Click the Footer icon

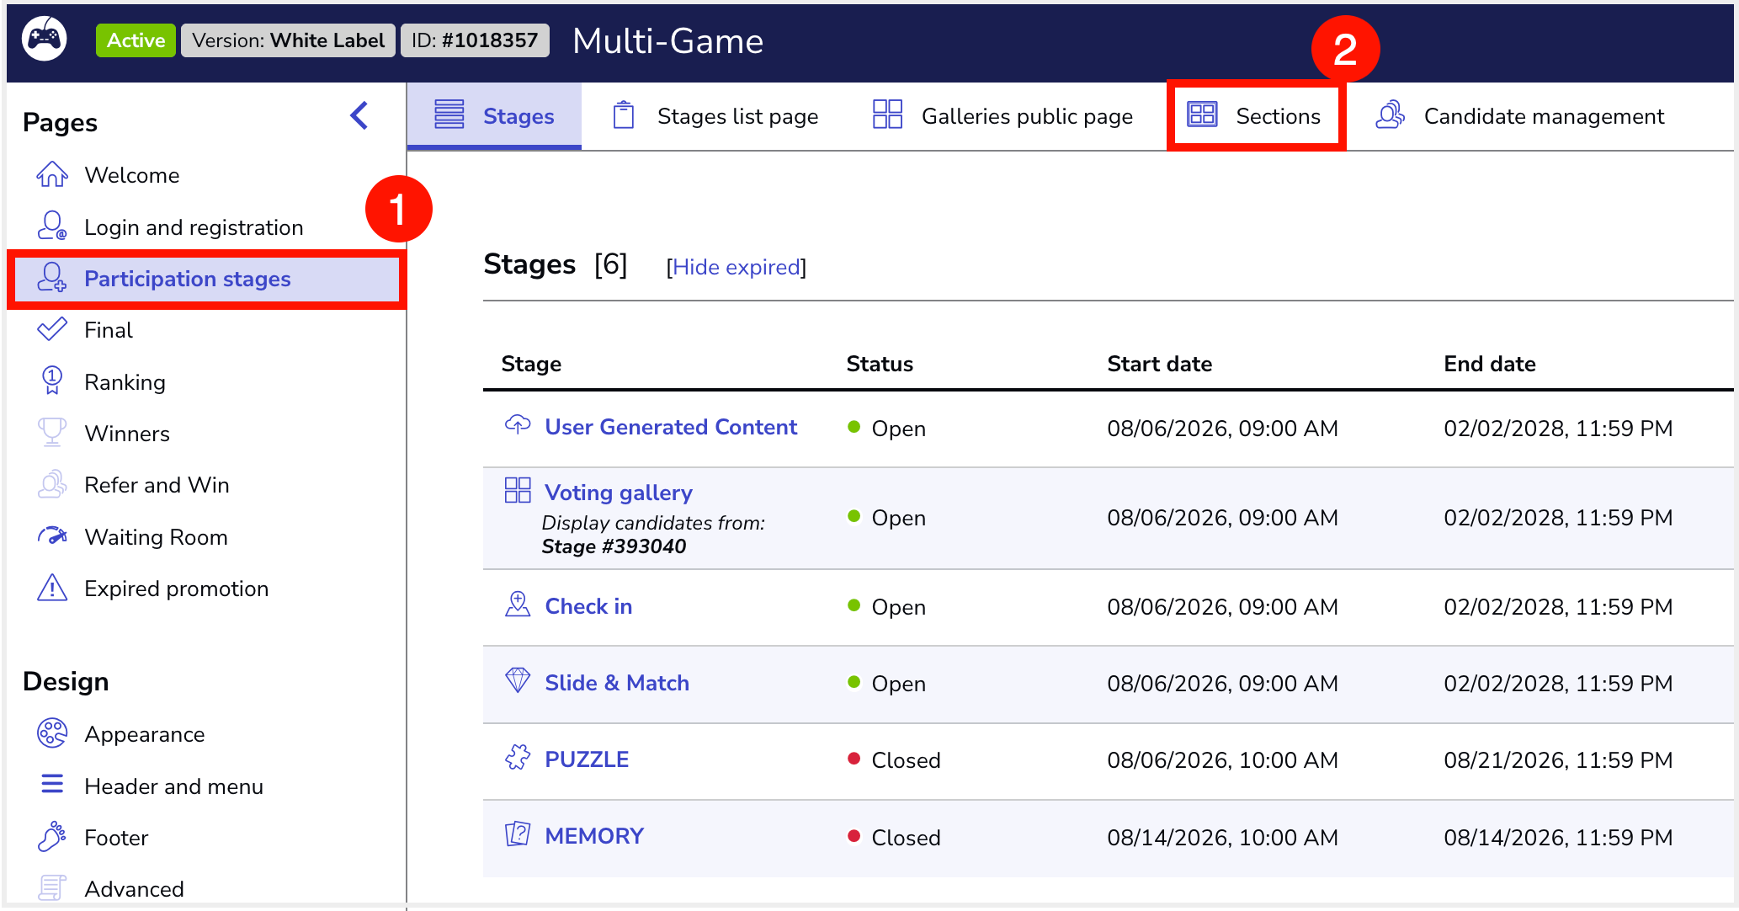[52, 836]
